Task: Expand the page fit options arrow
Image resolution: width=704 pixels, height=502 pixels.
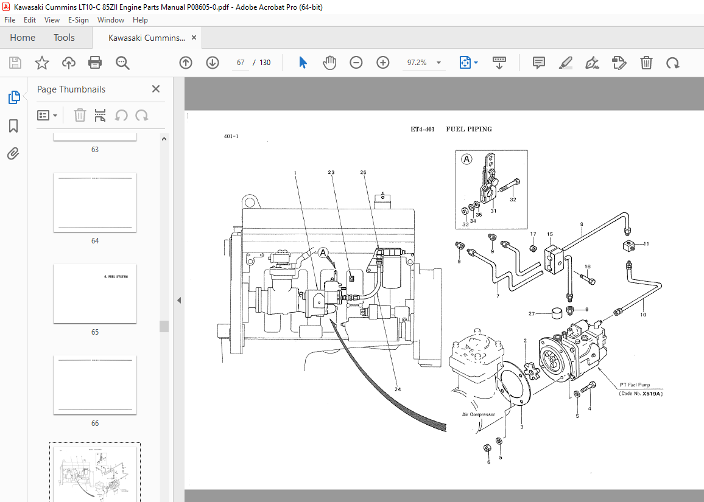Action: pos(476,63)
